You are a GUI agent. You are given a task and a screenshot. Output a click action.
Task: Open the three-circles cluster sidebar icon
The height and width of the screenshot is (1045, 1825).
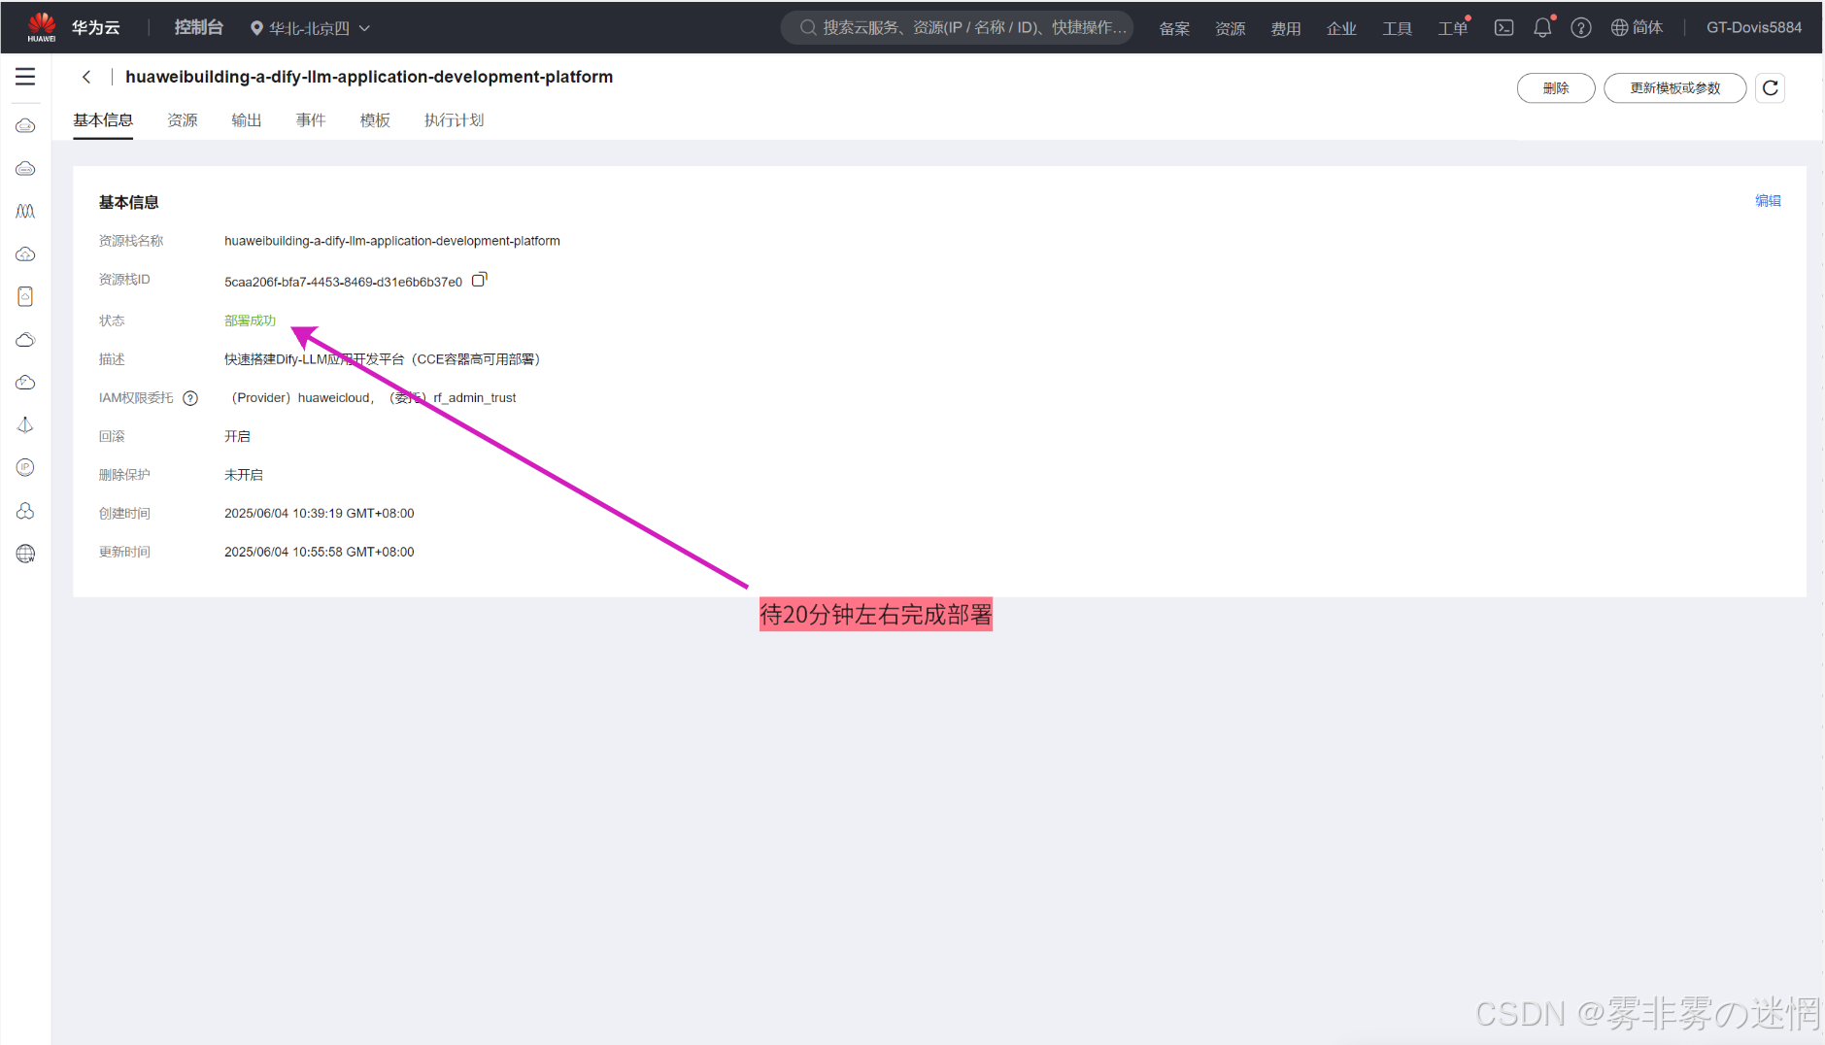[25, 510]
